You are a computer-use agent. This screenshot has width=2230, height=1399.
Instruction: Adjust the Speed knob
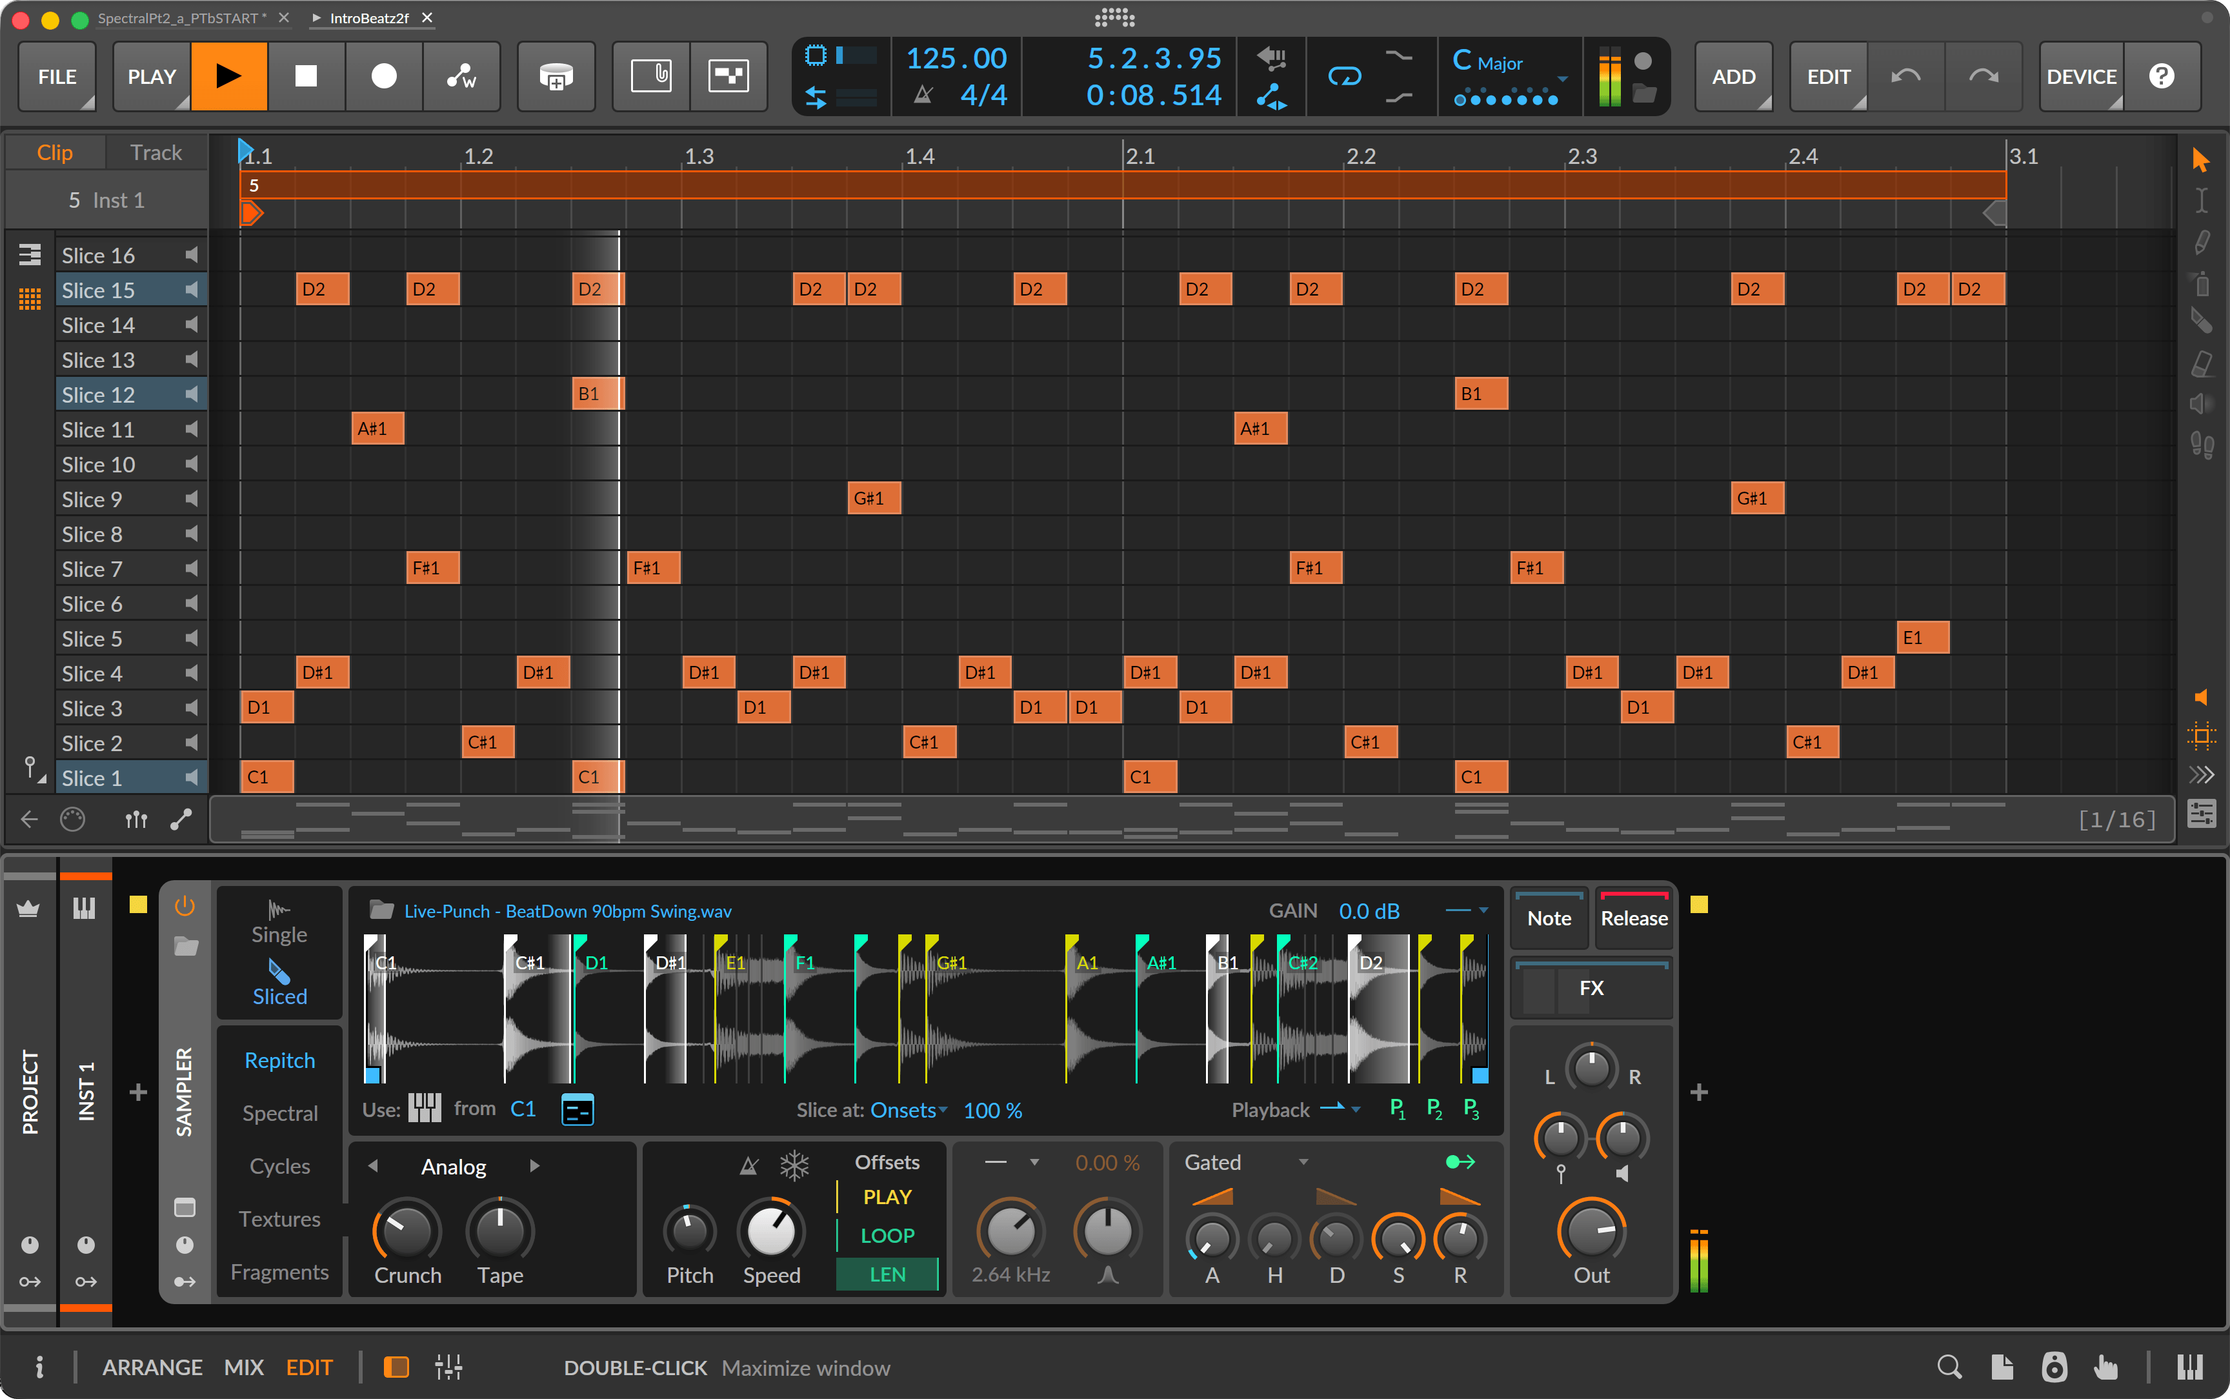click(770, 1231)
